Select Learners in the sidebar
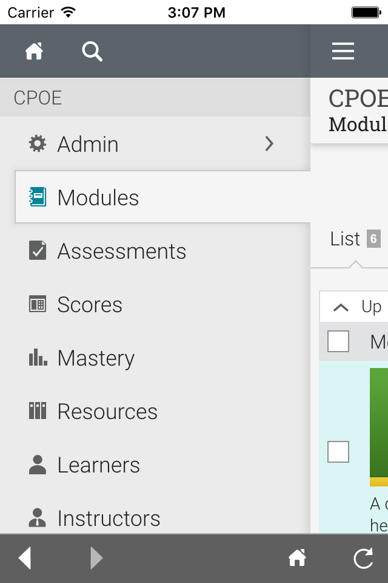 pyautogui.click(x=98, y=465)
